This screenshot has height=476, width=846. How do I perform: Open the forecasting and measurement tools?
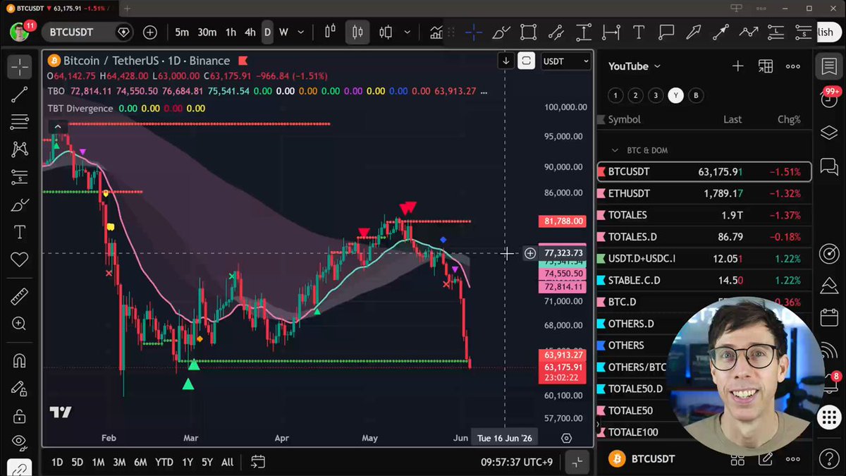tap(20, 176)
